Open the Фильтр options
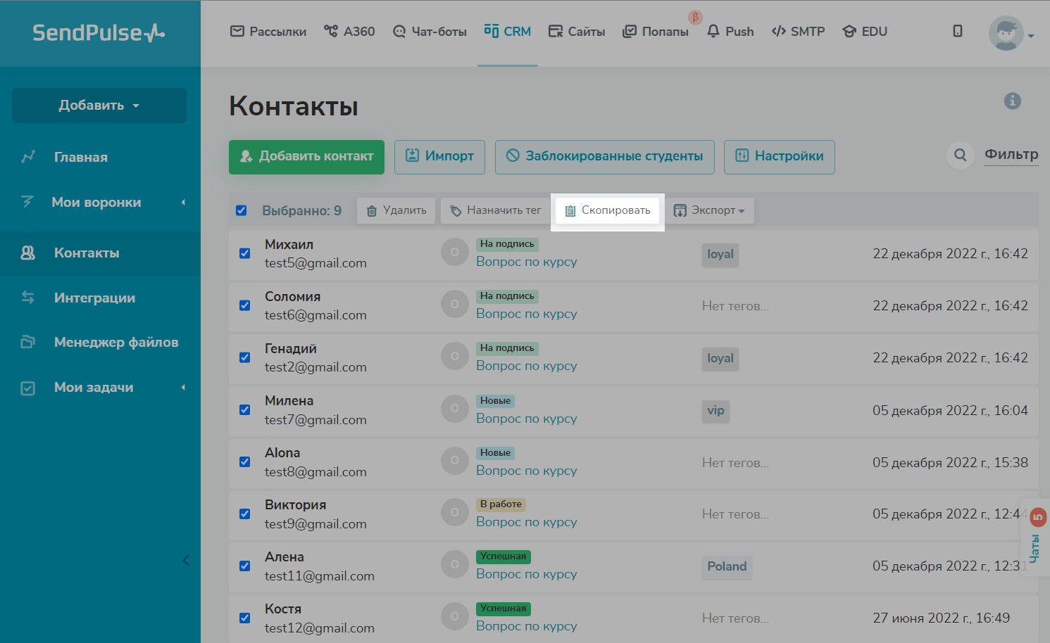Screen dimensions: 1050x643 point(1011,155)
